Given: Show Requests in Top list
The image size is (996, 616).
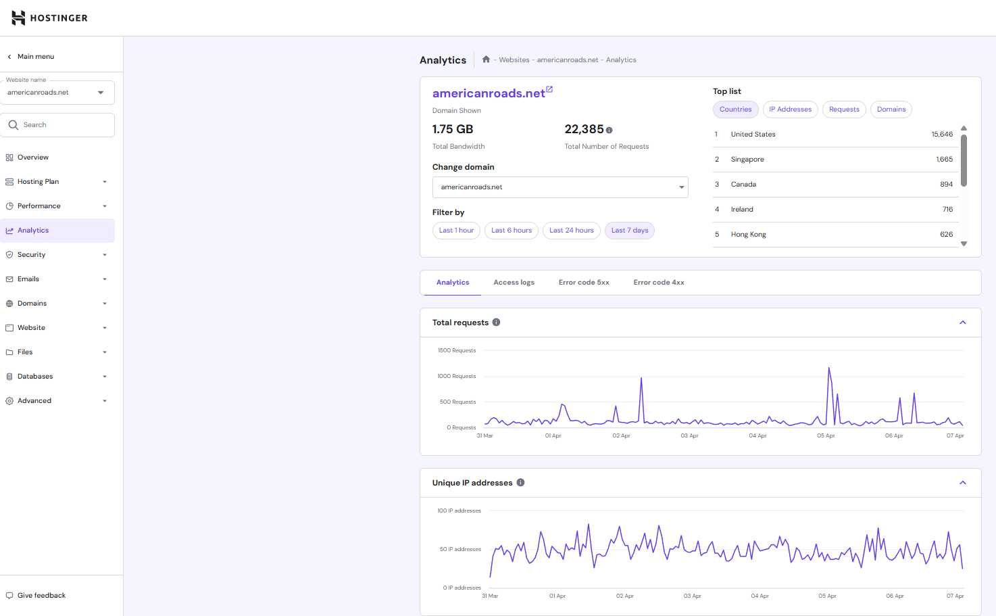Looking at the screenshot, I should tap(844, 110).
